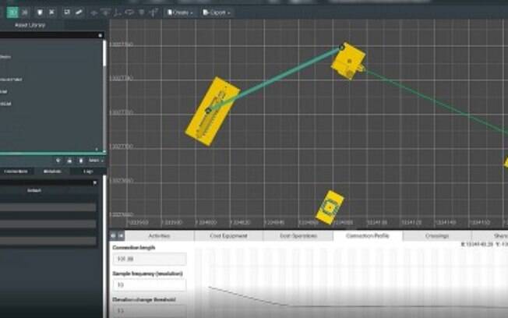The width and height of the screenshot is (508, 318).
Task: Open the Export dropdown menu
Action: (x=216, y=12)
